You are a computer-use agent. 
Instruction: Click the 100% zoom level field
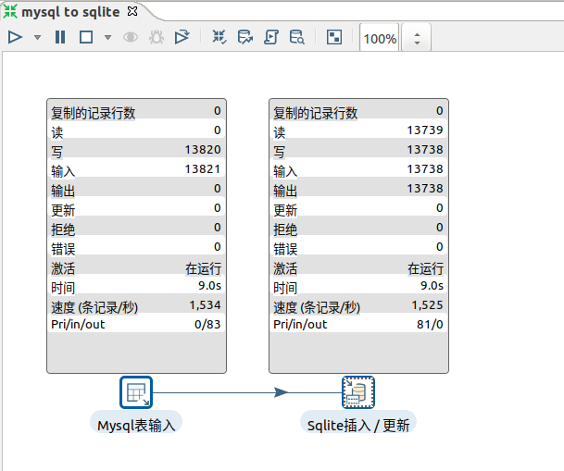pyautogui.click(x=380, y=39)
